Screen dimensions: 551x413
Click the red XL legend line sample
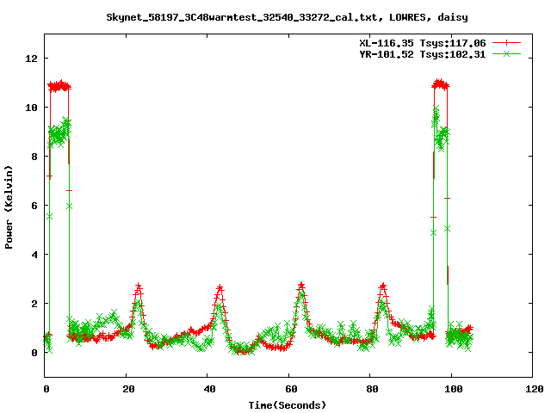[506, 43]
